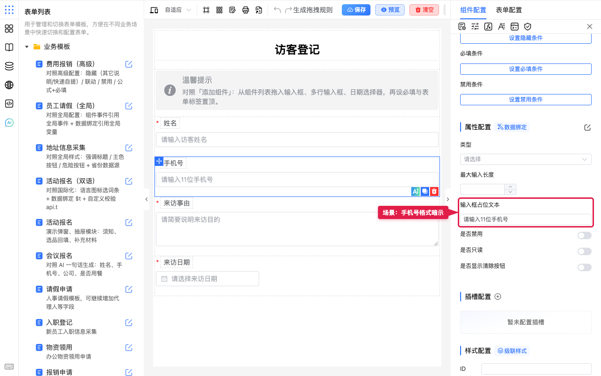This screenshot has height=376, width=601.
Task: Click the redo arrow in toolbar
Action: tap(289, 10)
